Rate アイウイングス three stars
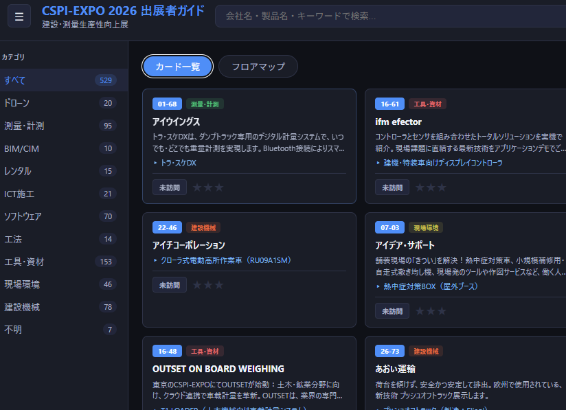This screenshot has height=410, width=566. coord(219,187)
